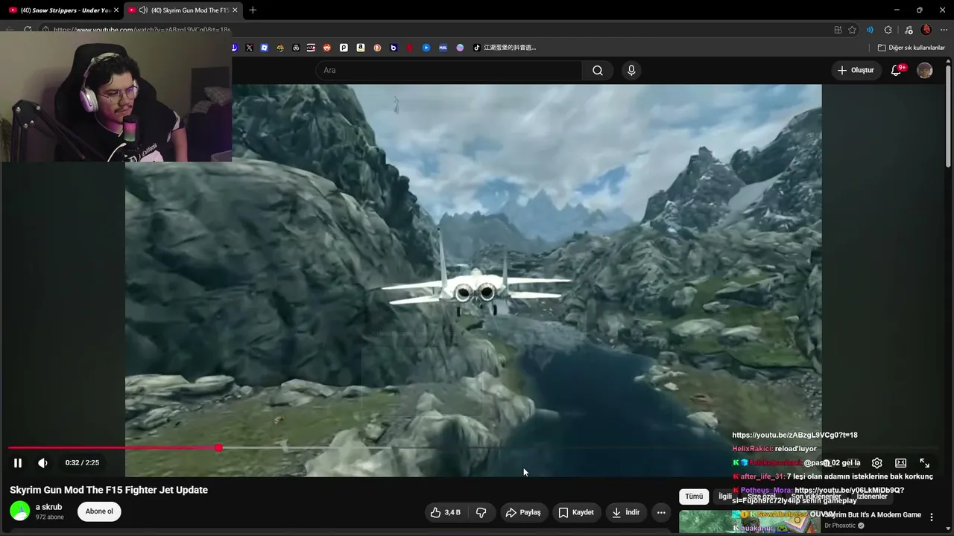This screenshot has width=954, height=536.
Task: Select the Tümü filter chip
Action: point(694,497)
